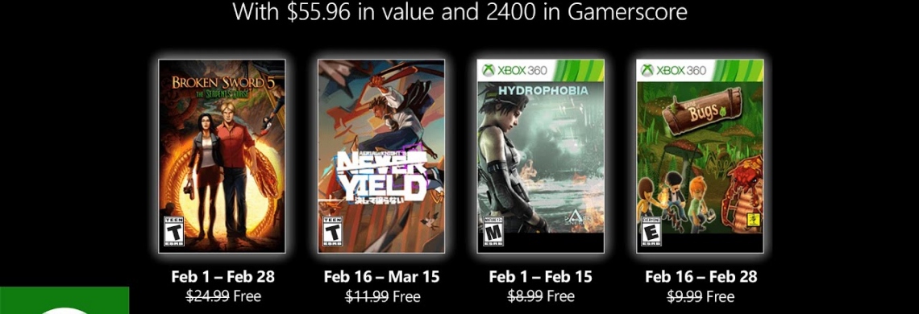Click the Teen ESRB rating on Broken Sword 5
The width and height of the screenshot is (919, 314).
(x=173, y=231)
